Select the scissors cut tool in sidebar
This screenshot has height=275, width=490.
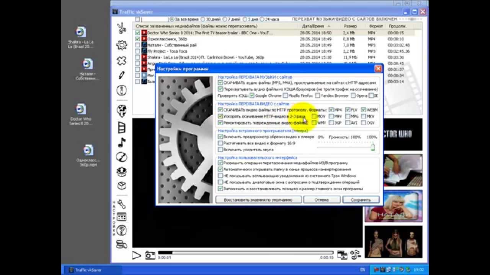pos(122,28)
